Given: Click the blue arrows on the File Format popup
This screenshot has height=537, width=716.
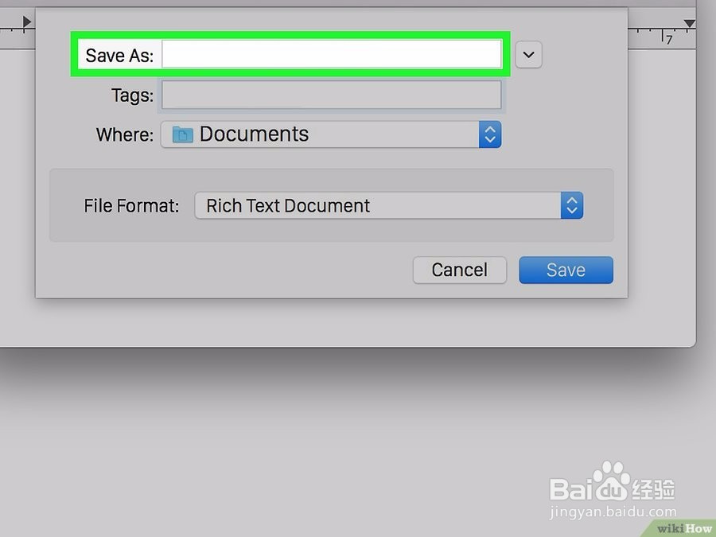Looking at the screenshot, I should tap(572, 205).
